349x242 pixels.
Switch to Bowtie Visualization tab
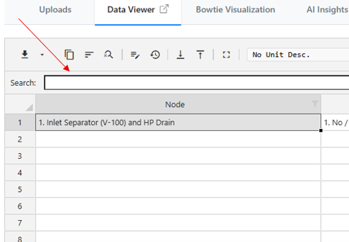[235, 9]
